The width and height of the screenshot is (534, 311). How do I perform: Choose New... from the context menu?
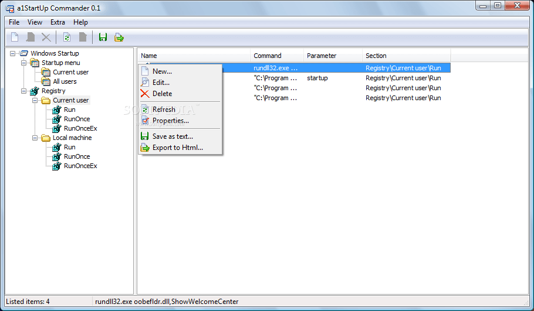coord(180,71)
